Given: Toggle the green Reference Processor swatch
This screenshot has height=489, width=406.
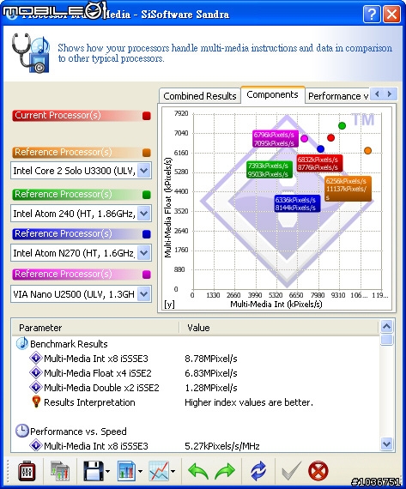Looking at the screenshot, I should (147, 195).
